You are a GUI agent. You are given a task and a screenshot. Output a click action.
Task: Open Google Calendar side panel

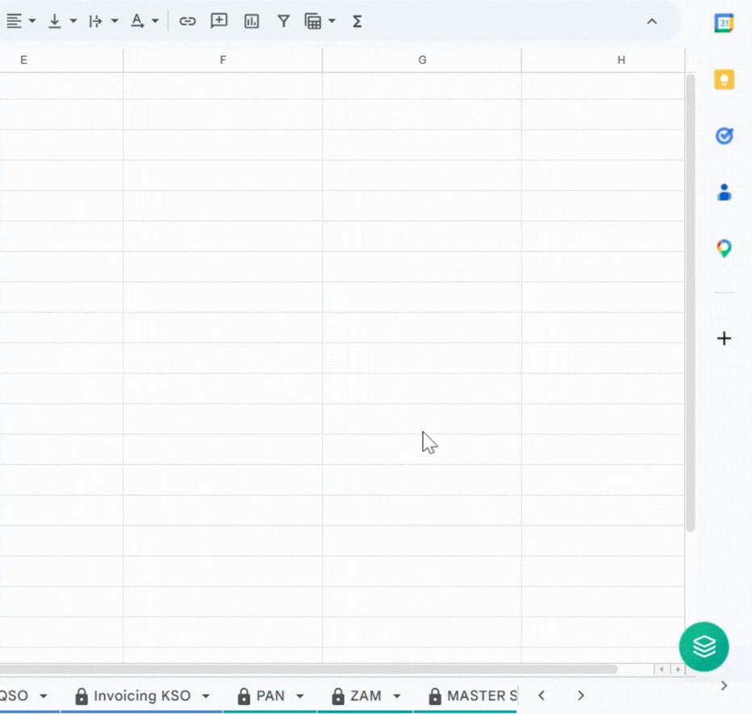pyautogui.click(x=724, y=23)
